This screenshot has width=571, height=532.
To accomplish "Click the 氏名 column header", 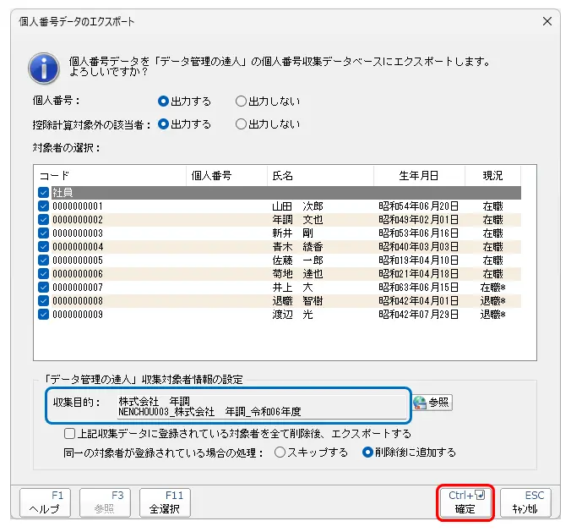I will click(319, 176).
